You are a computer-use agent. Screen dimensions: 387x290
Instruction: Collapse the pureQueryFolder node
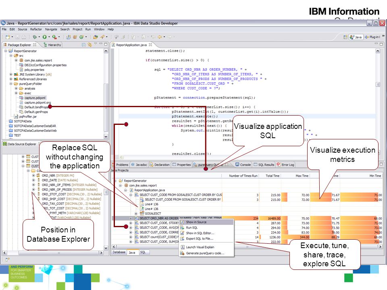point(11,84)
